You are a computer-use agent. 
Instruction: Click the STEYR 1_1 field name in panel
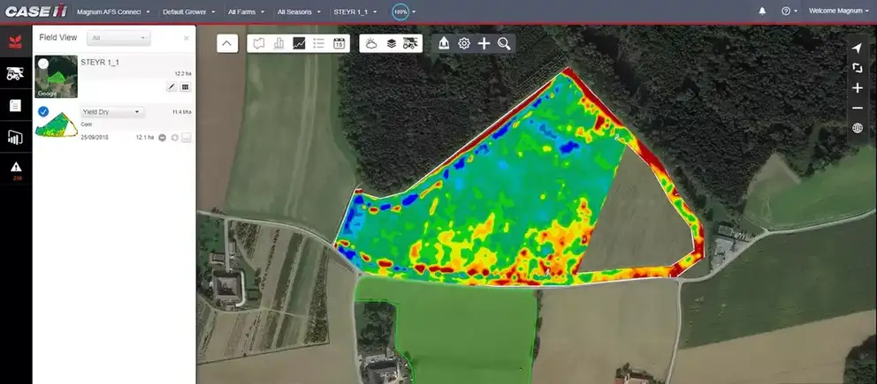click(100, 63)
